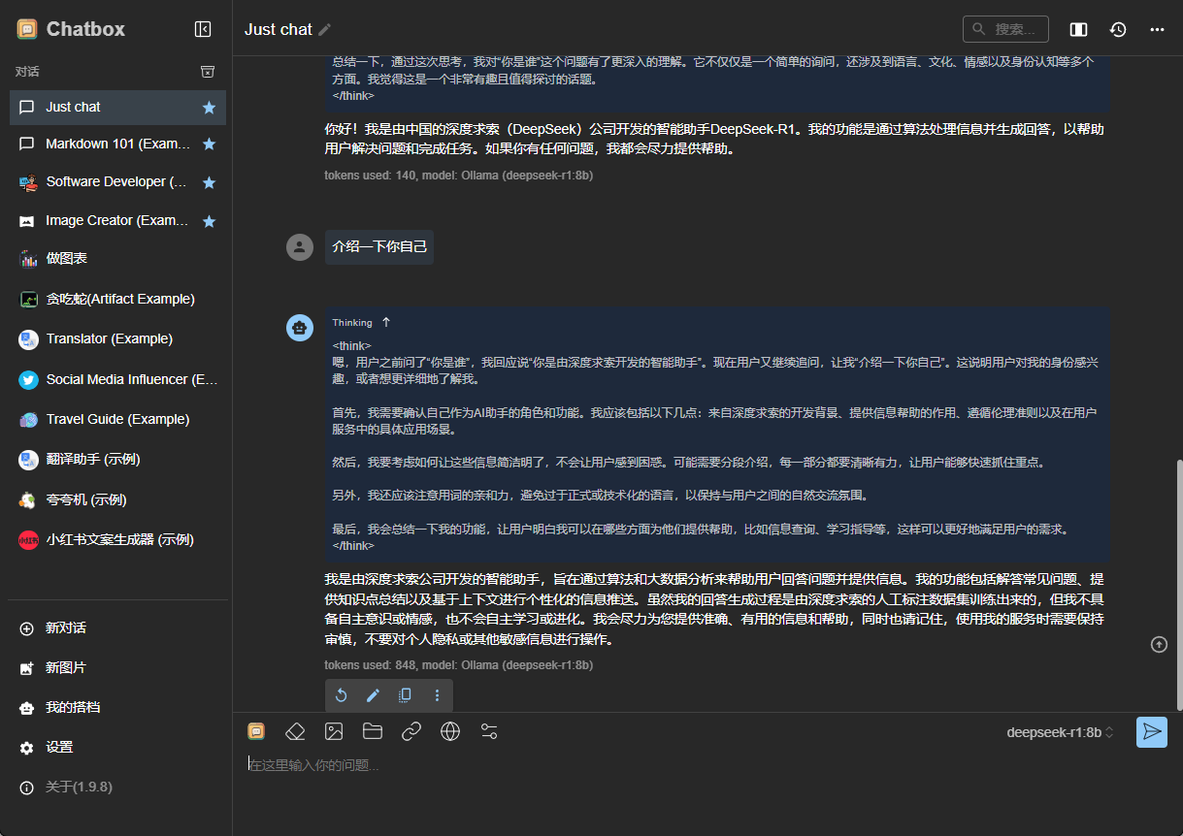Screen dimensions: 1183x836
Task: Edit the message with pencil icon
Action: tap(374, 695)
